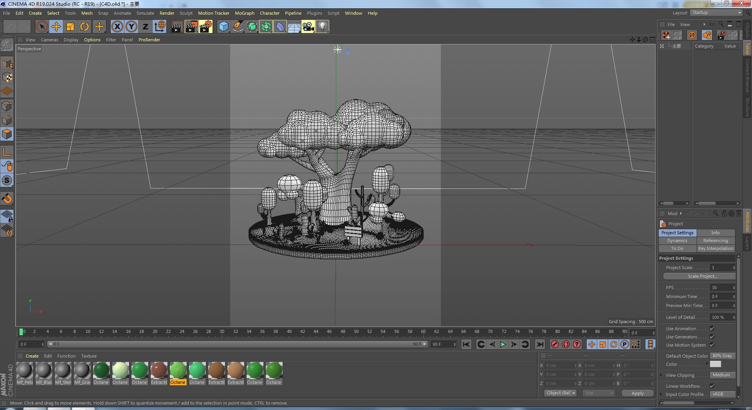Open Input Color Profile sRGB dropdown
The width and height of the screenshot is (752, 410).
pyautogui.click(x=723, y=394)
